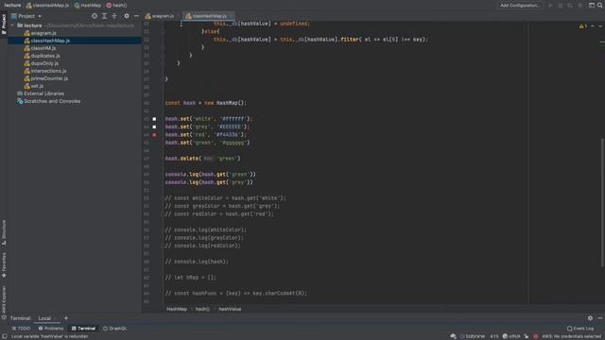Hide terminal panel using minus icon
Image resolution: width=605 pixels, height=340 pixels.
point(599,318)
